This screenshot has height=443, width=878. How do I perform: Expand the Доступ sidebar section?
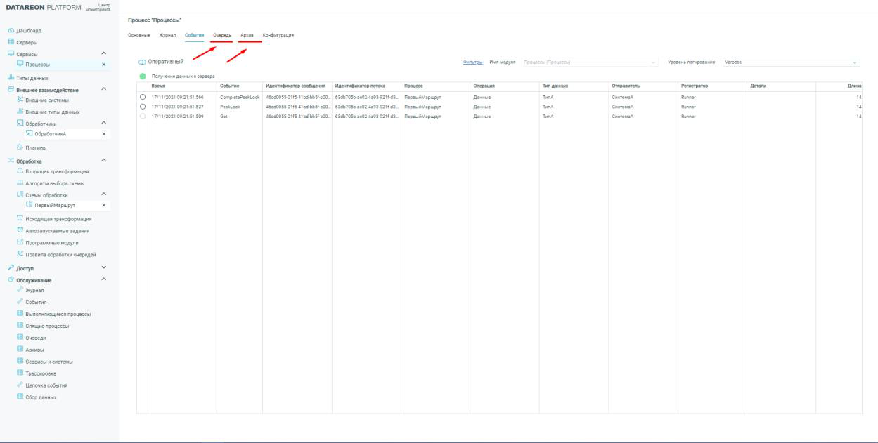coord(104,267)
